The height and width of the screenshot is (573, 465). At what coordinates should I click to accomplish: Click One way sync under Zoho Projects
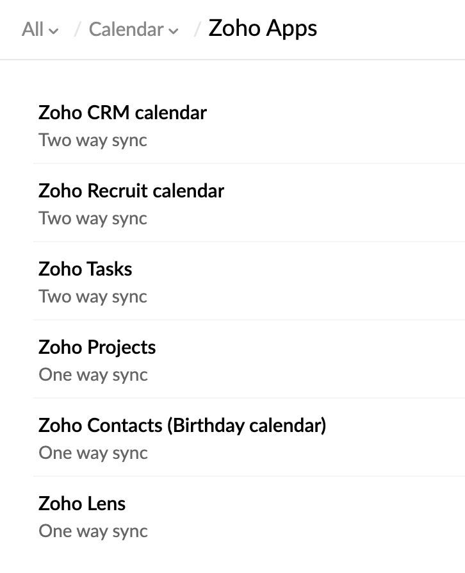coord(93,374)
